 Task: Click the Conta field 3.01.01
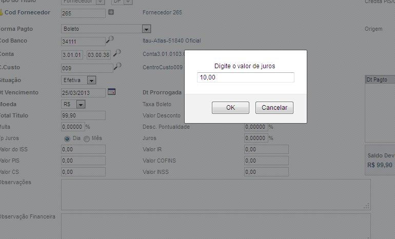coord(72,55)
